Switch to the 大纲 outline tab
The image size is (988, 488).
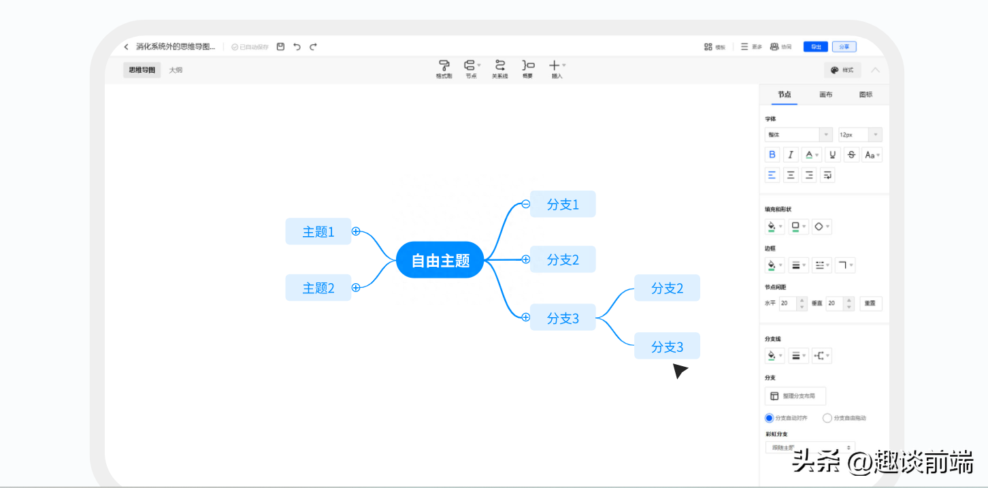[176, 70]
